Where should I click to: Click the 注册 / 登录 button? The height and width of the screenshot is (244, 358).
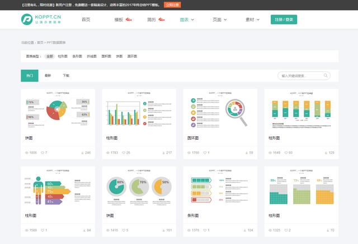point(284,20)
